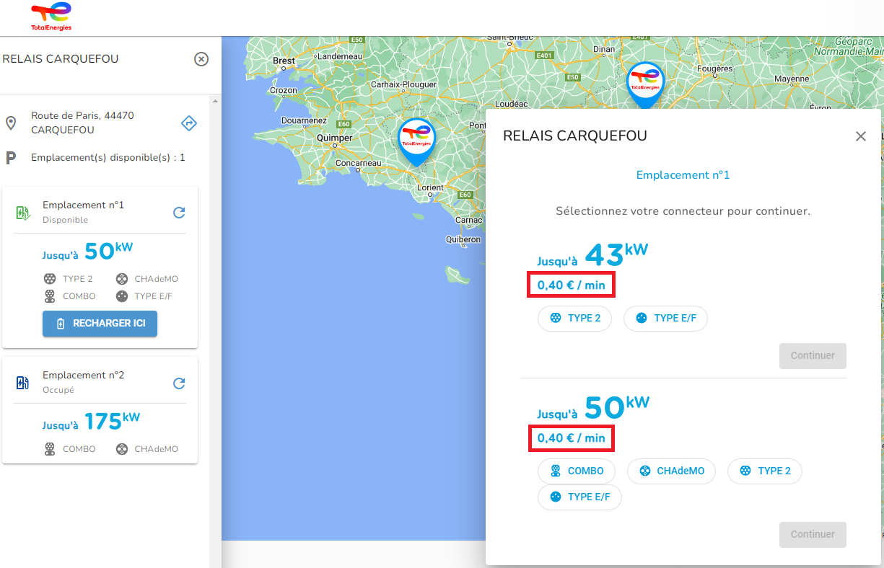This screenshot has height=568, width=884.
Task: Click CHAdeMO connector icon in Emplacement n°2 card
Action: pyautogui.click(x=121, y=449)
